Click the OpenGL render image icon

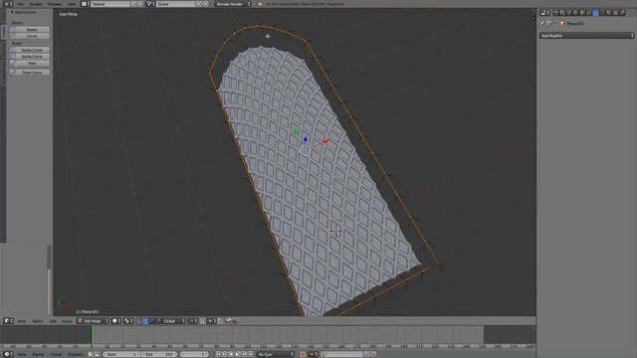(x=228, y=321)
